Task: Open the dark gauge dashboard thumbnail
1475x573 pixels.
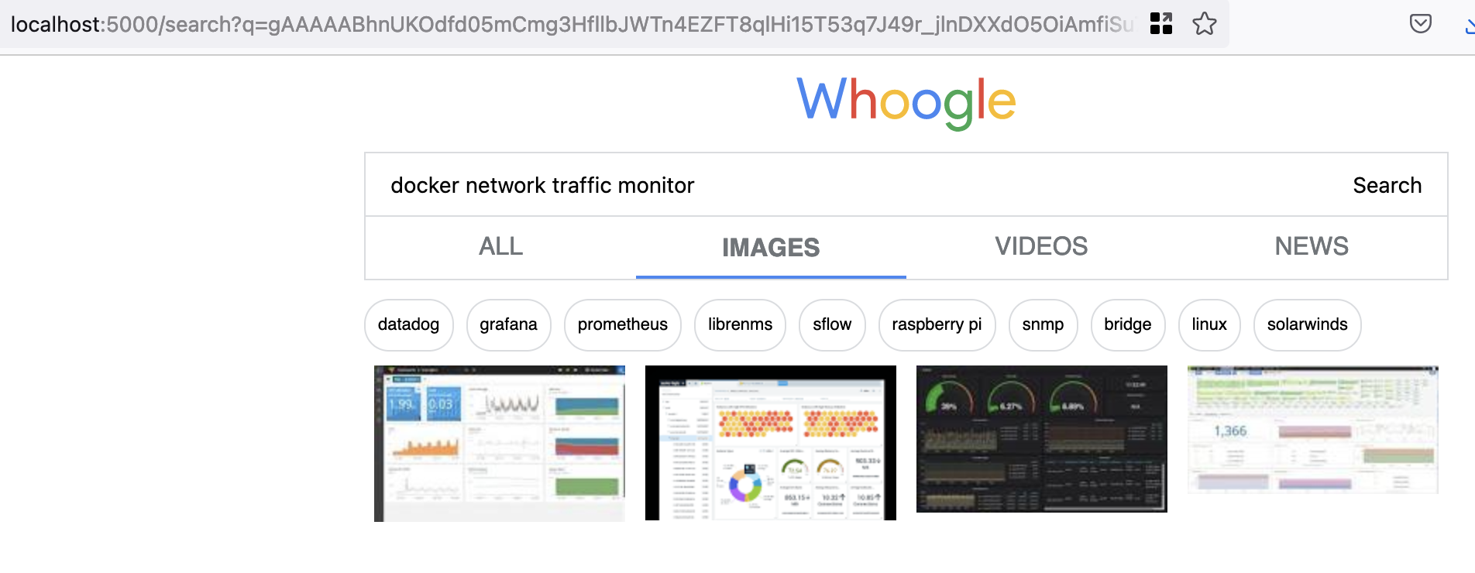Action: (1042, 439)
